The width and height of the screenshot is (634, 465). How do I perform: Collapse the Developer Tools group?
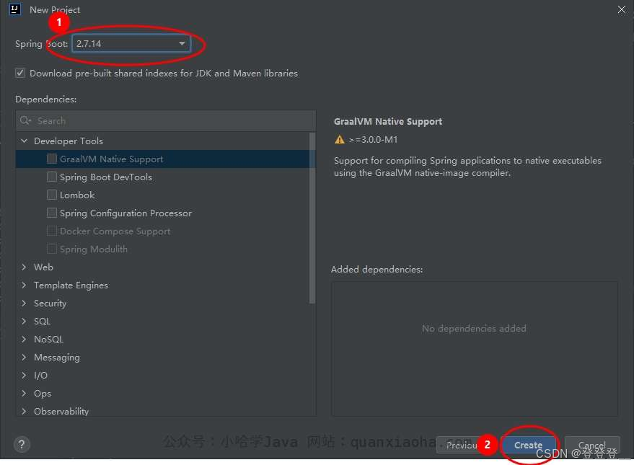pos(25,141)
